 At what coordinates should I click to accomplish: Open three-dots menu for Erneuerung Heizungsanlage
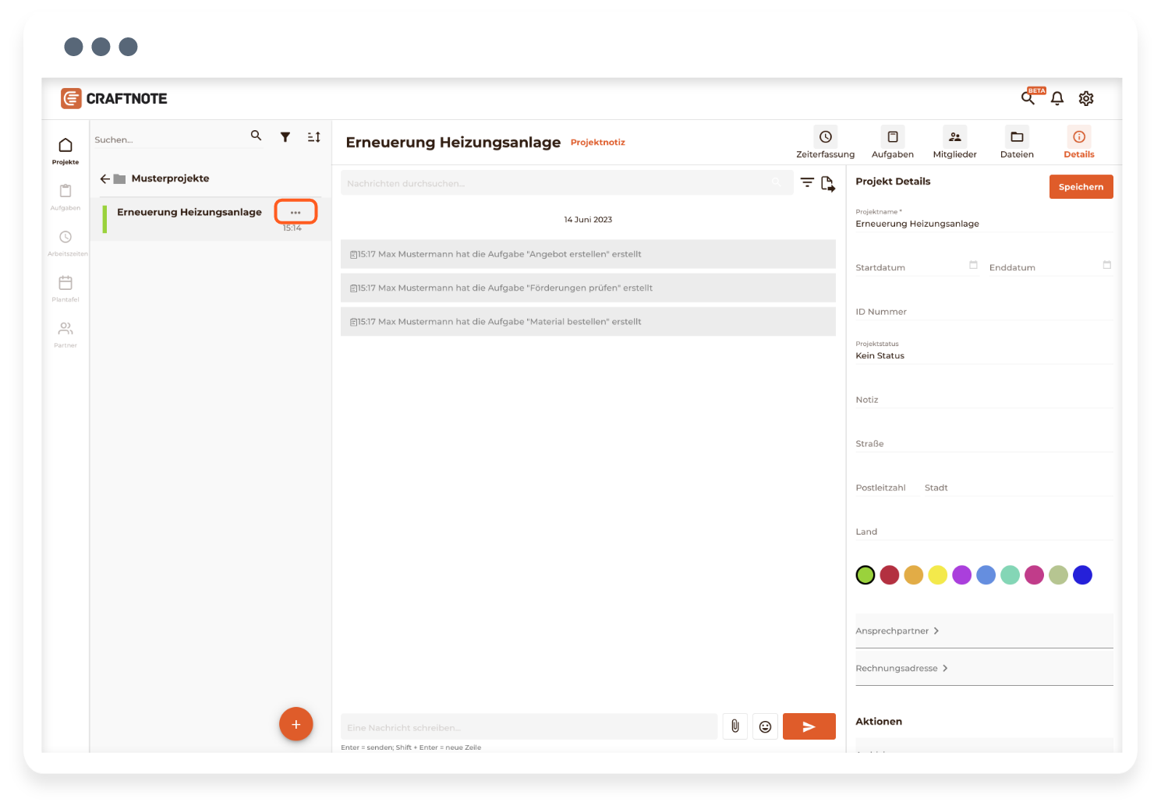click(x=296, y=212)
